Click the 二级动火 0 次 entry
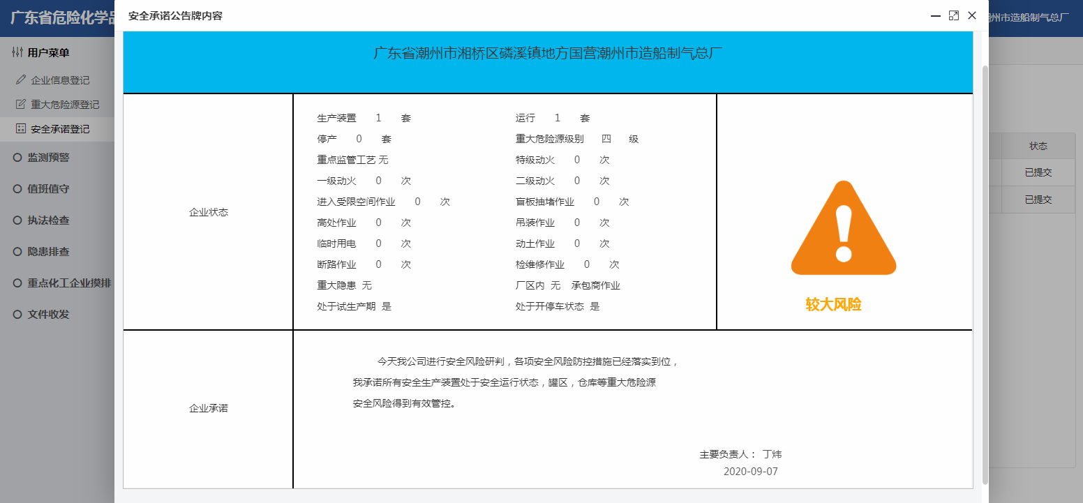This screenshot has width=1083, height=503. (x=562, y=181)
